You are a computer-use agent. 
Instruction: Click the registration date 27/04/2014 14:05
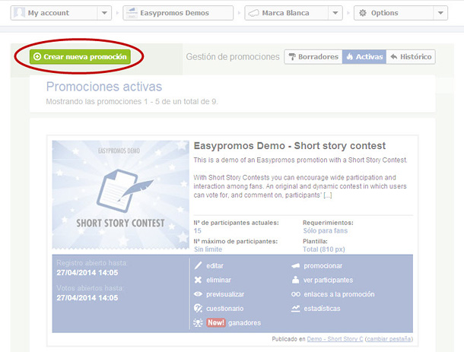click(87, 273)
